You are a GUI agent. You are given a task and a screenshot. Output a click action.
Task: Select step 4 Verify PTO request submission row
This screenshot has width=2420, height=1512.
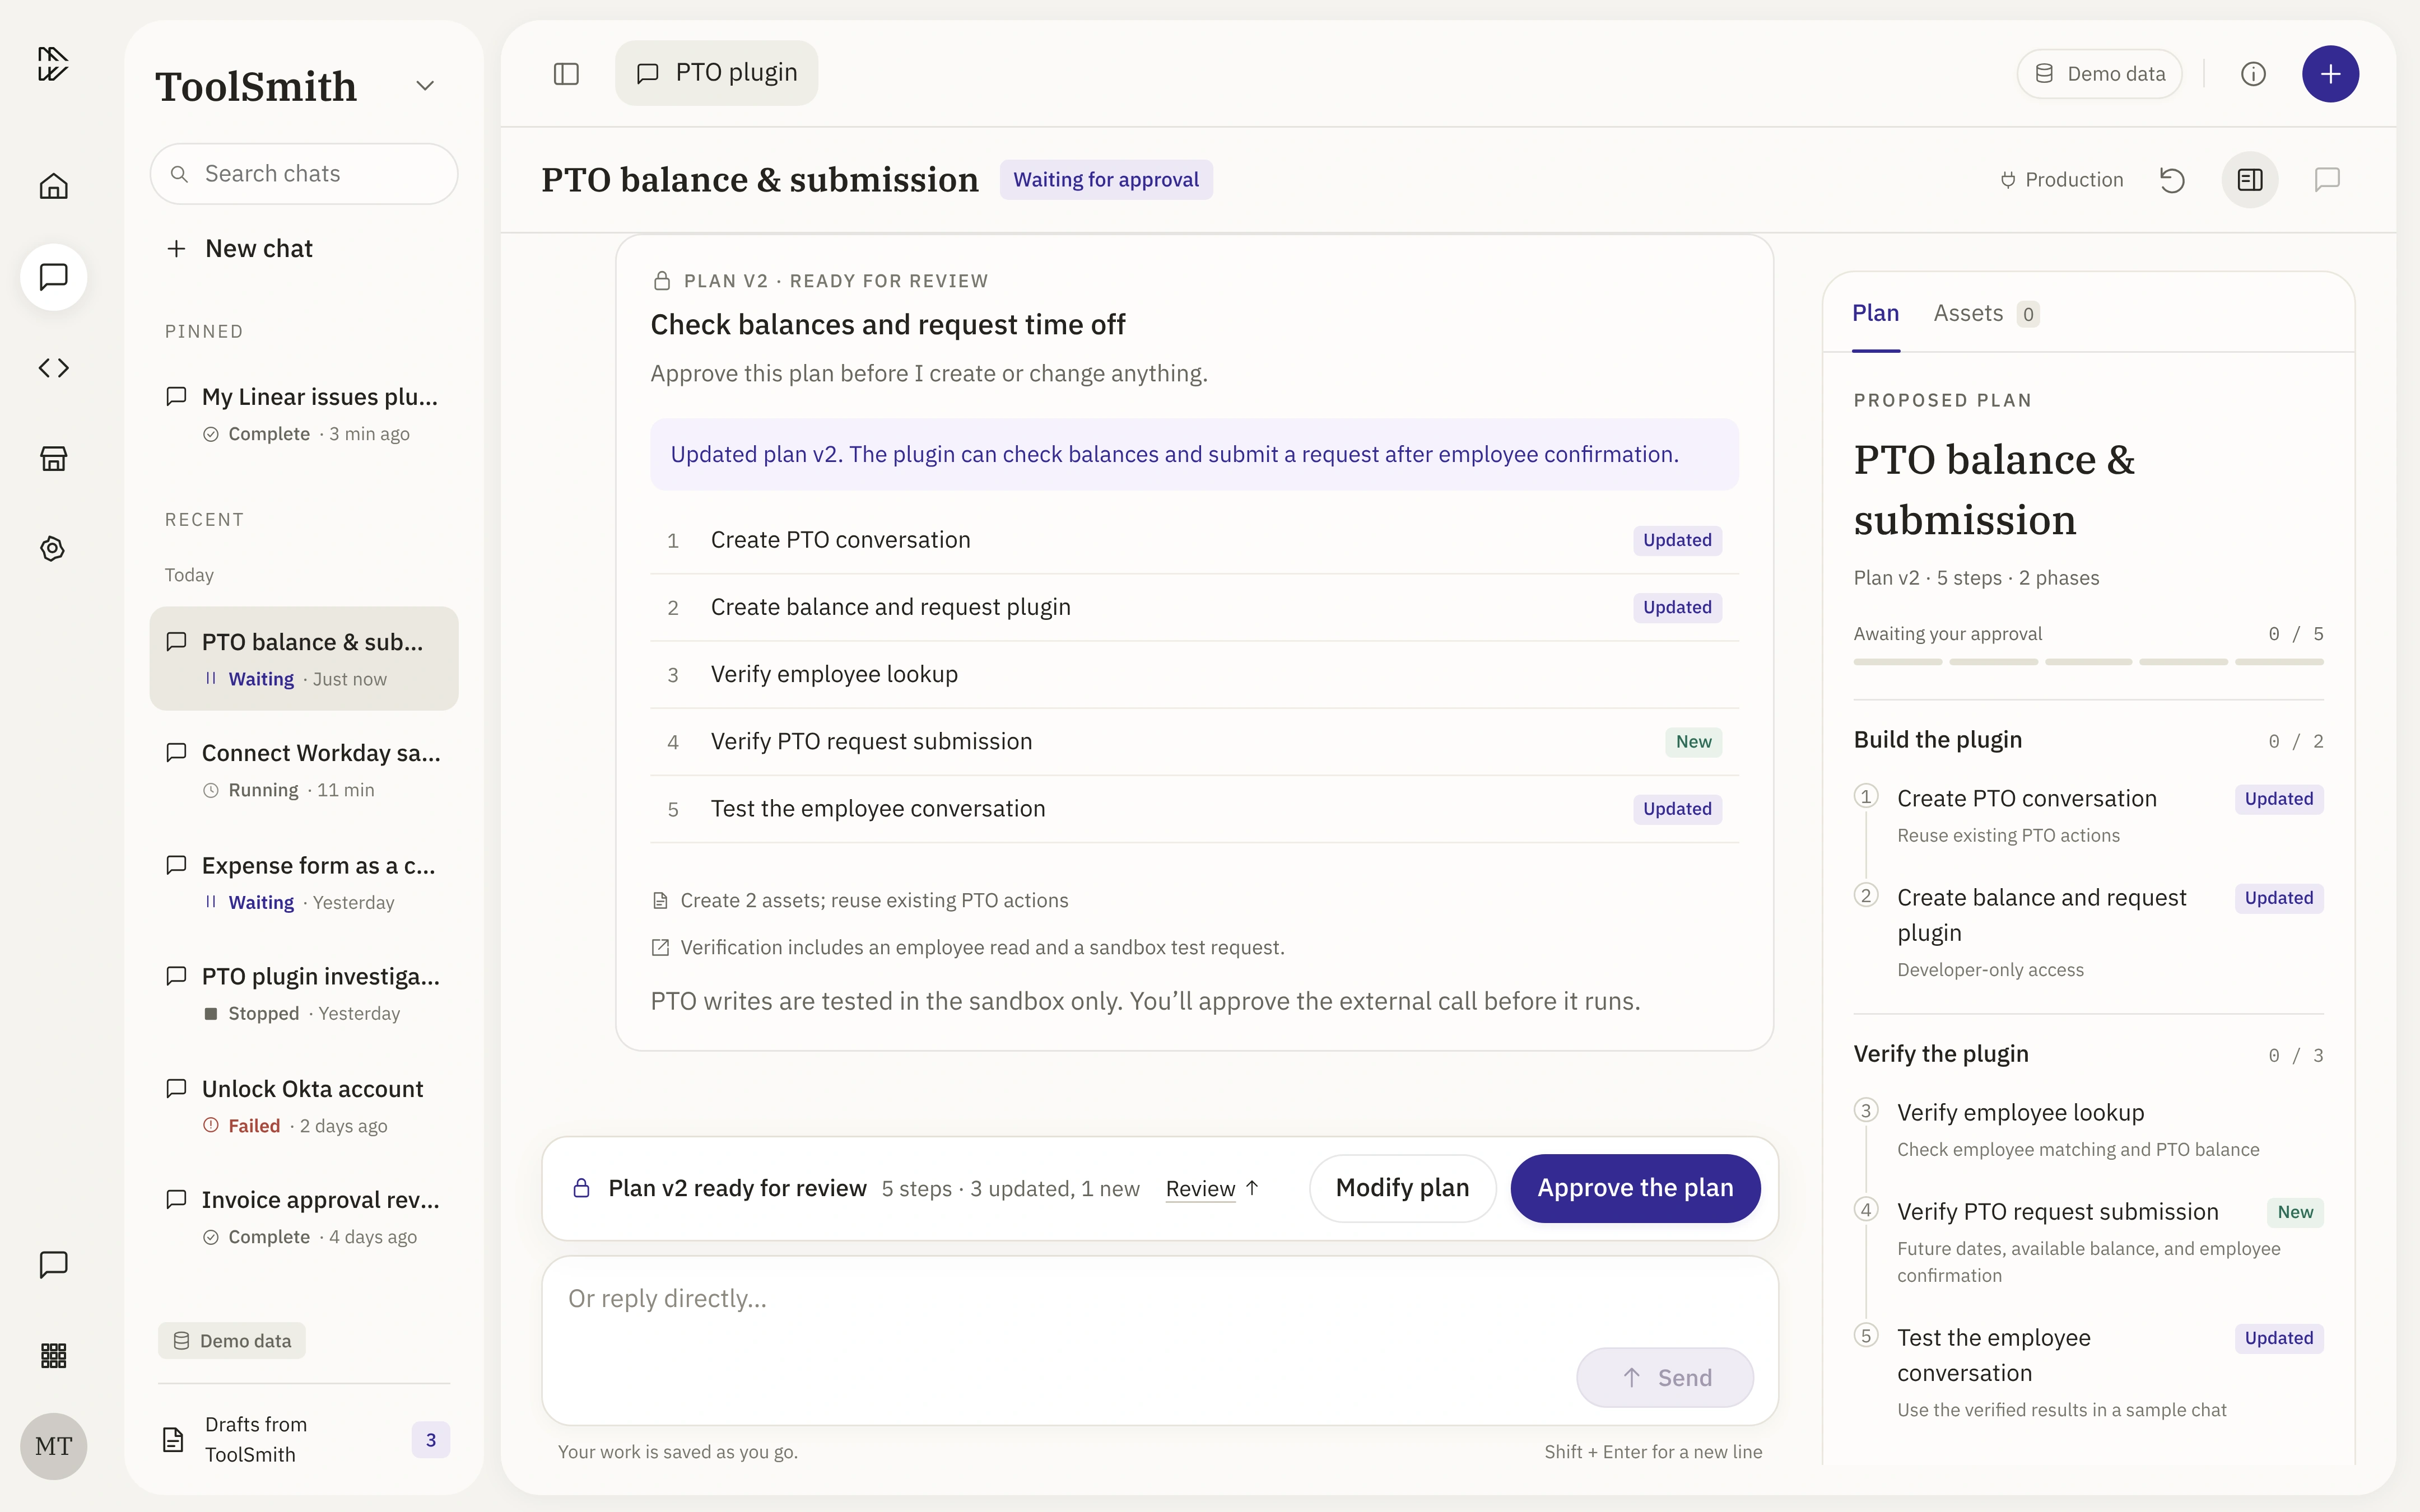point(1194,742)
